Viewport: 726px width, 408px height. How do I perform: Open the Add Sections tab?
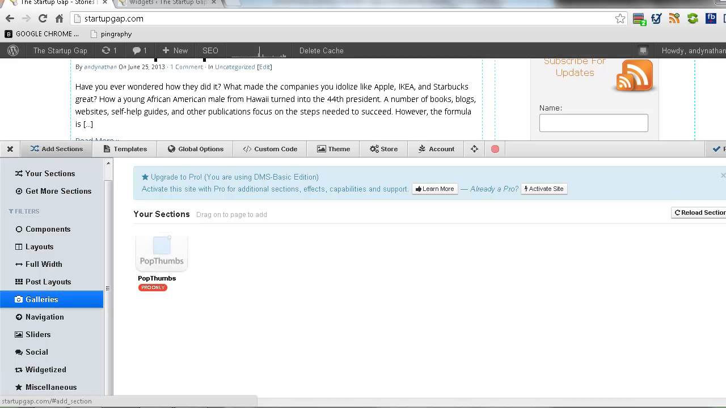[x=57, y=149]
